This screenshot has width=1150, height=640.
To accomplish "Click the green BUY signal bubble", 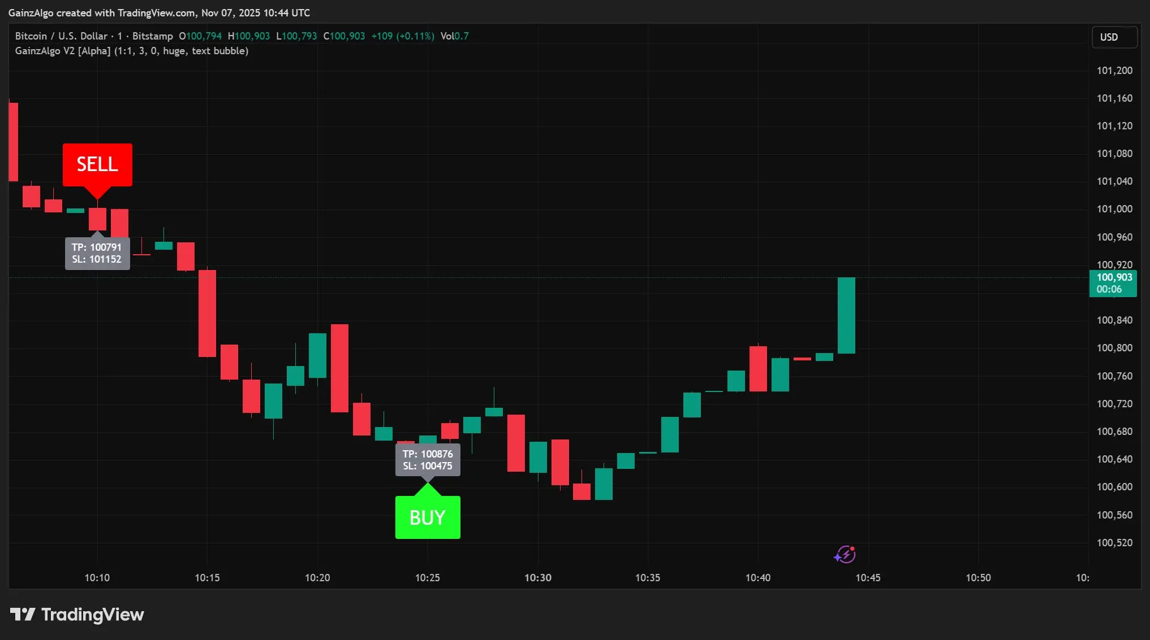I will coord(428,517).
